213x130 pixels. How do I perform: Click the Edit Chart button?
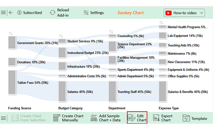click(137, 118)
